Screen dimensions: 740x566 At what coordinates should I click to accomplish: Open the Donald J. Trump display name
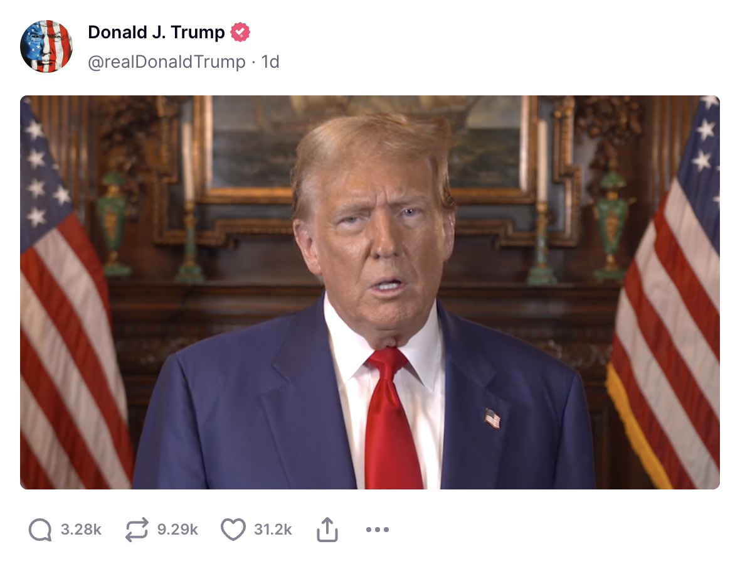(x=156, y=32)
